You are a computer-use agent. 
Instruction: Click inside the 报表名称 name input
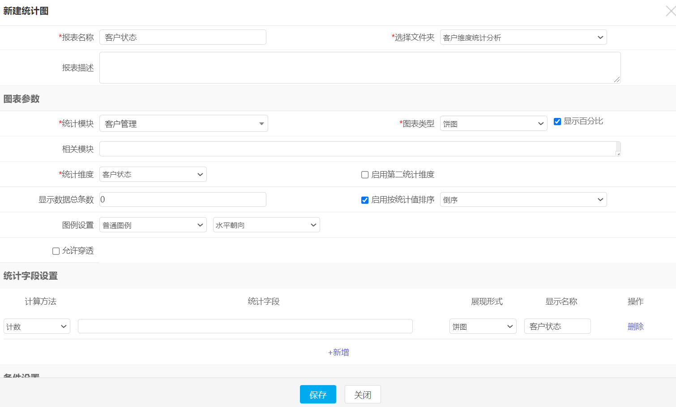click(x=183, y=37)
